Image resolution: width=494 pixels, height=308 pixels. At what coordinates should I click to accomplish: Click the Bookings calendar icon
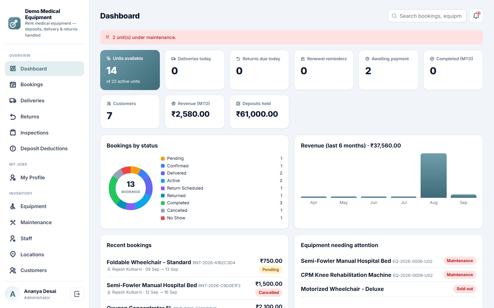pos(13,85)
